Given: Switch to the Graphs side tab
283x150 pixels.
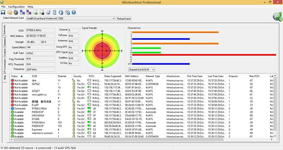Looking at the screenshot, I should (x=4, y=52).
